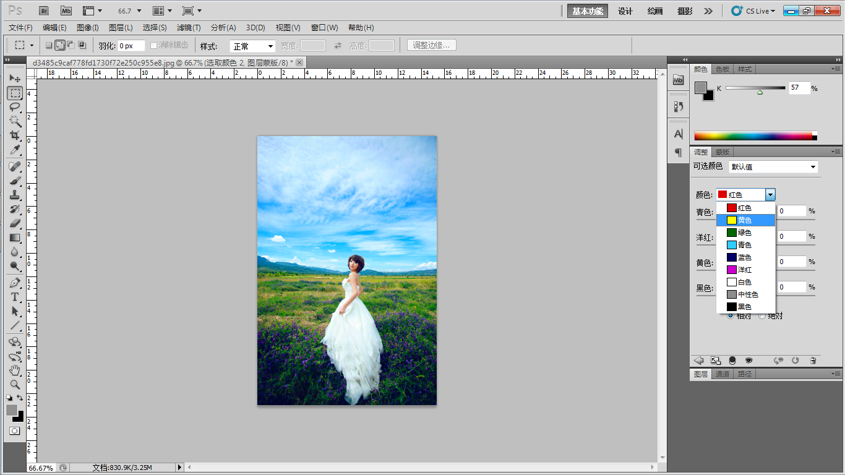
Task: Click the trash icon in Adjustments panel
Action: point(813,361)
